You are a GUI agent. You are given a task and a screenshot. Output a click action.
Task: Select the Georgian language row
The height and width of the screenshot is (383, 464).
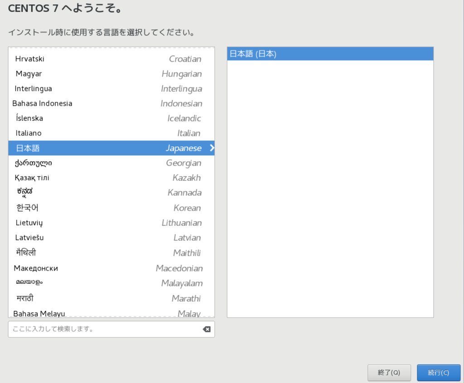coord(111,163)
